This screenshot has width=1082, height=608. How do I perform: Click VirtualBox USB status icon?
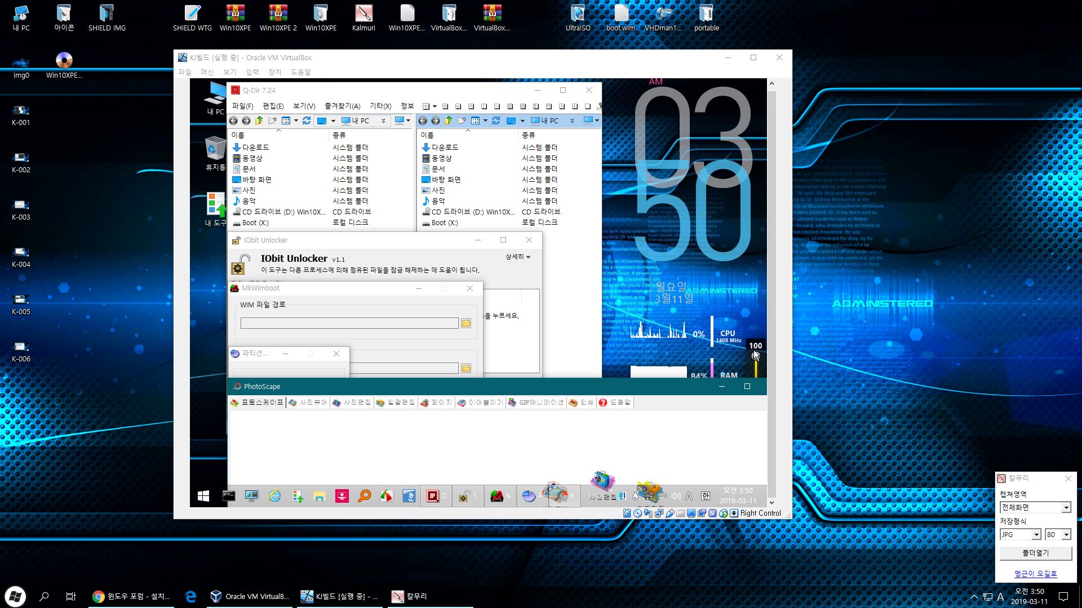point(669,513)
